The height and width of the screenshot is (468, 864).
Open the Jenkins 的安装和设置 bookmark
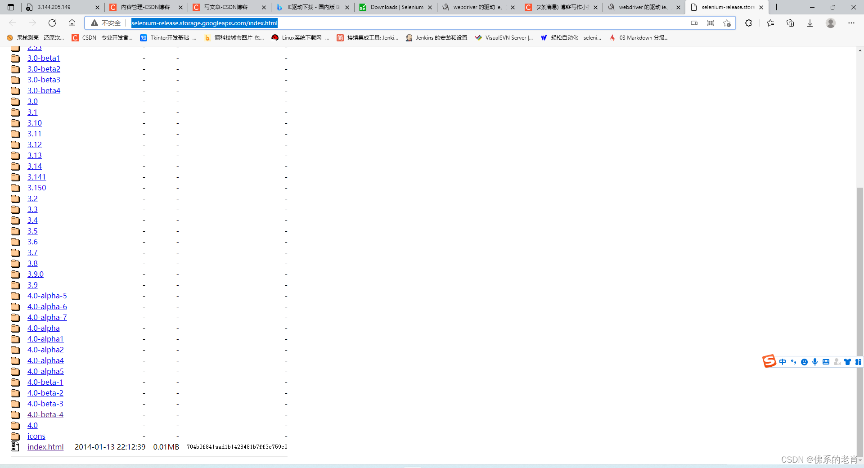pyautogui.click(x=436, y=38)
